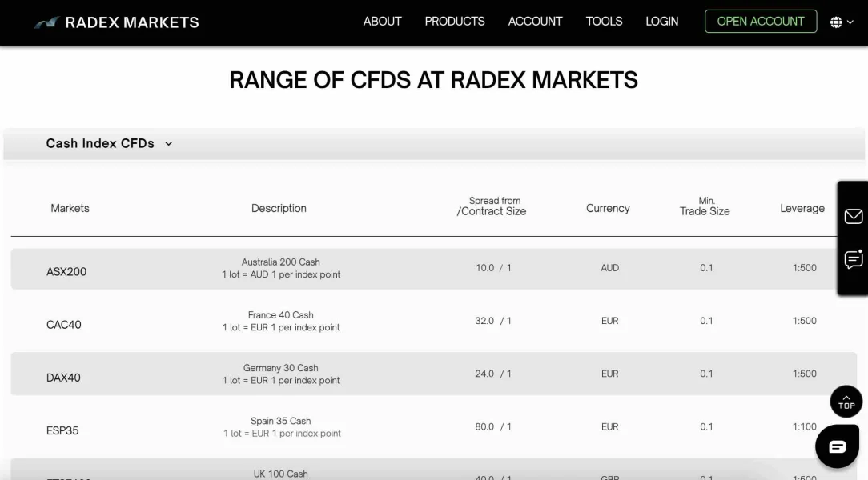
Task: Click the Leverage column header
Action: click(802, 209)
